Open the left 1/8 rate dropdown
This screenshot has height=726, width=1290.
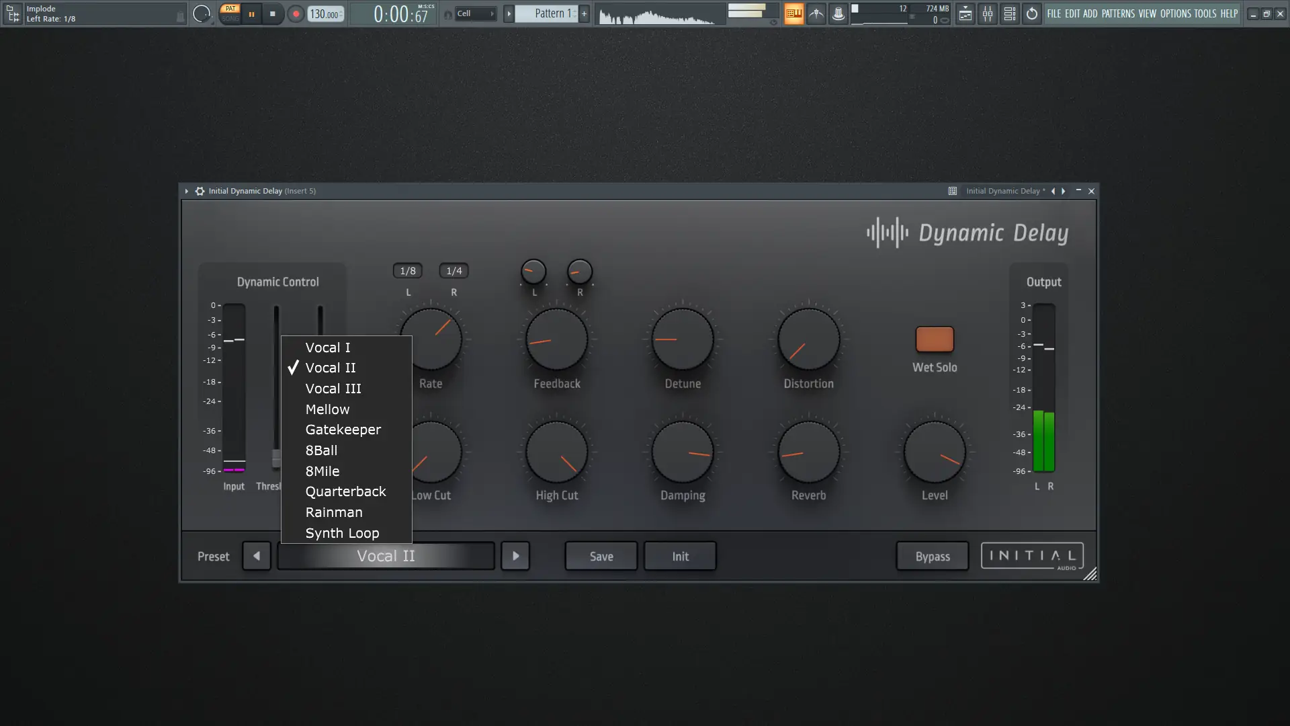(407, 271)
